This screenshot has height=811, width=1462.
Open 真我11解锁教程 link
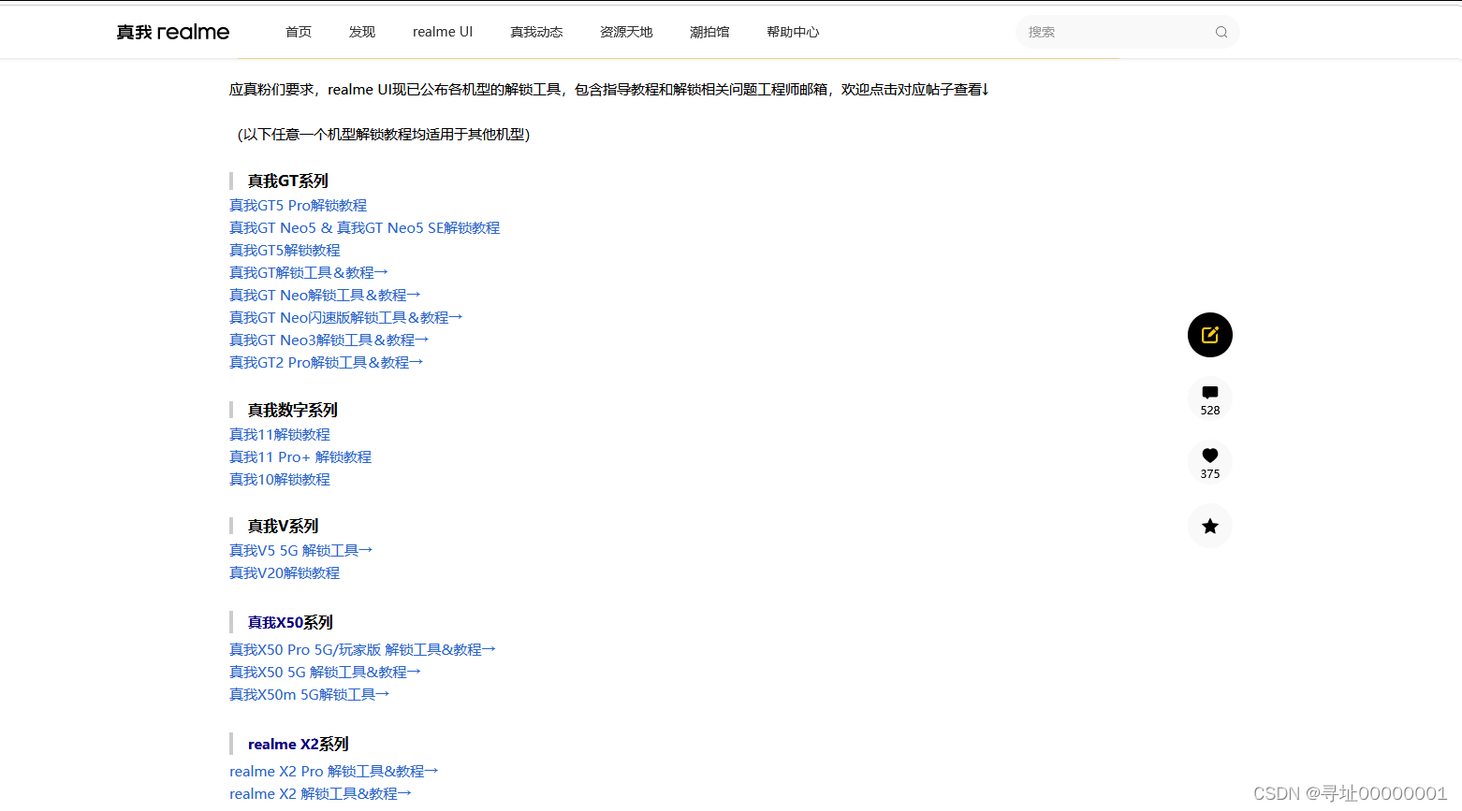pos(280,435)
